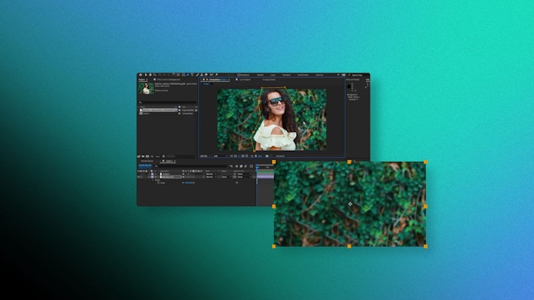
Task: Open the viewer resolution dropdown
Action: coord(218,156)
